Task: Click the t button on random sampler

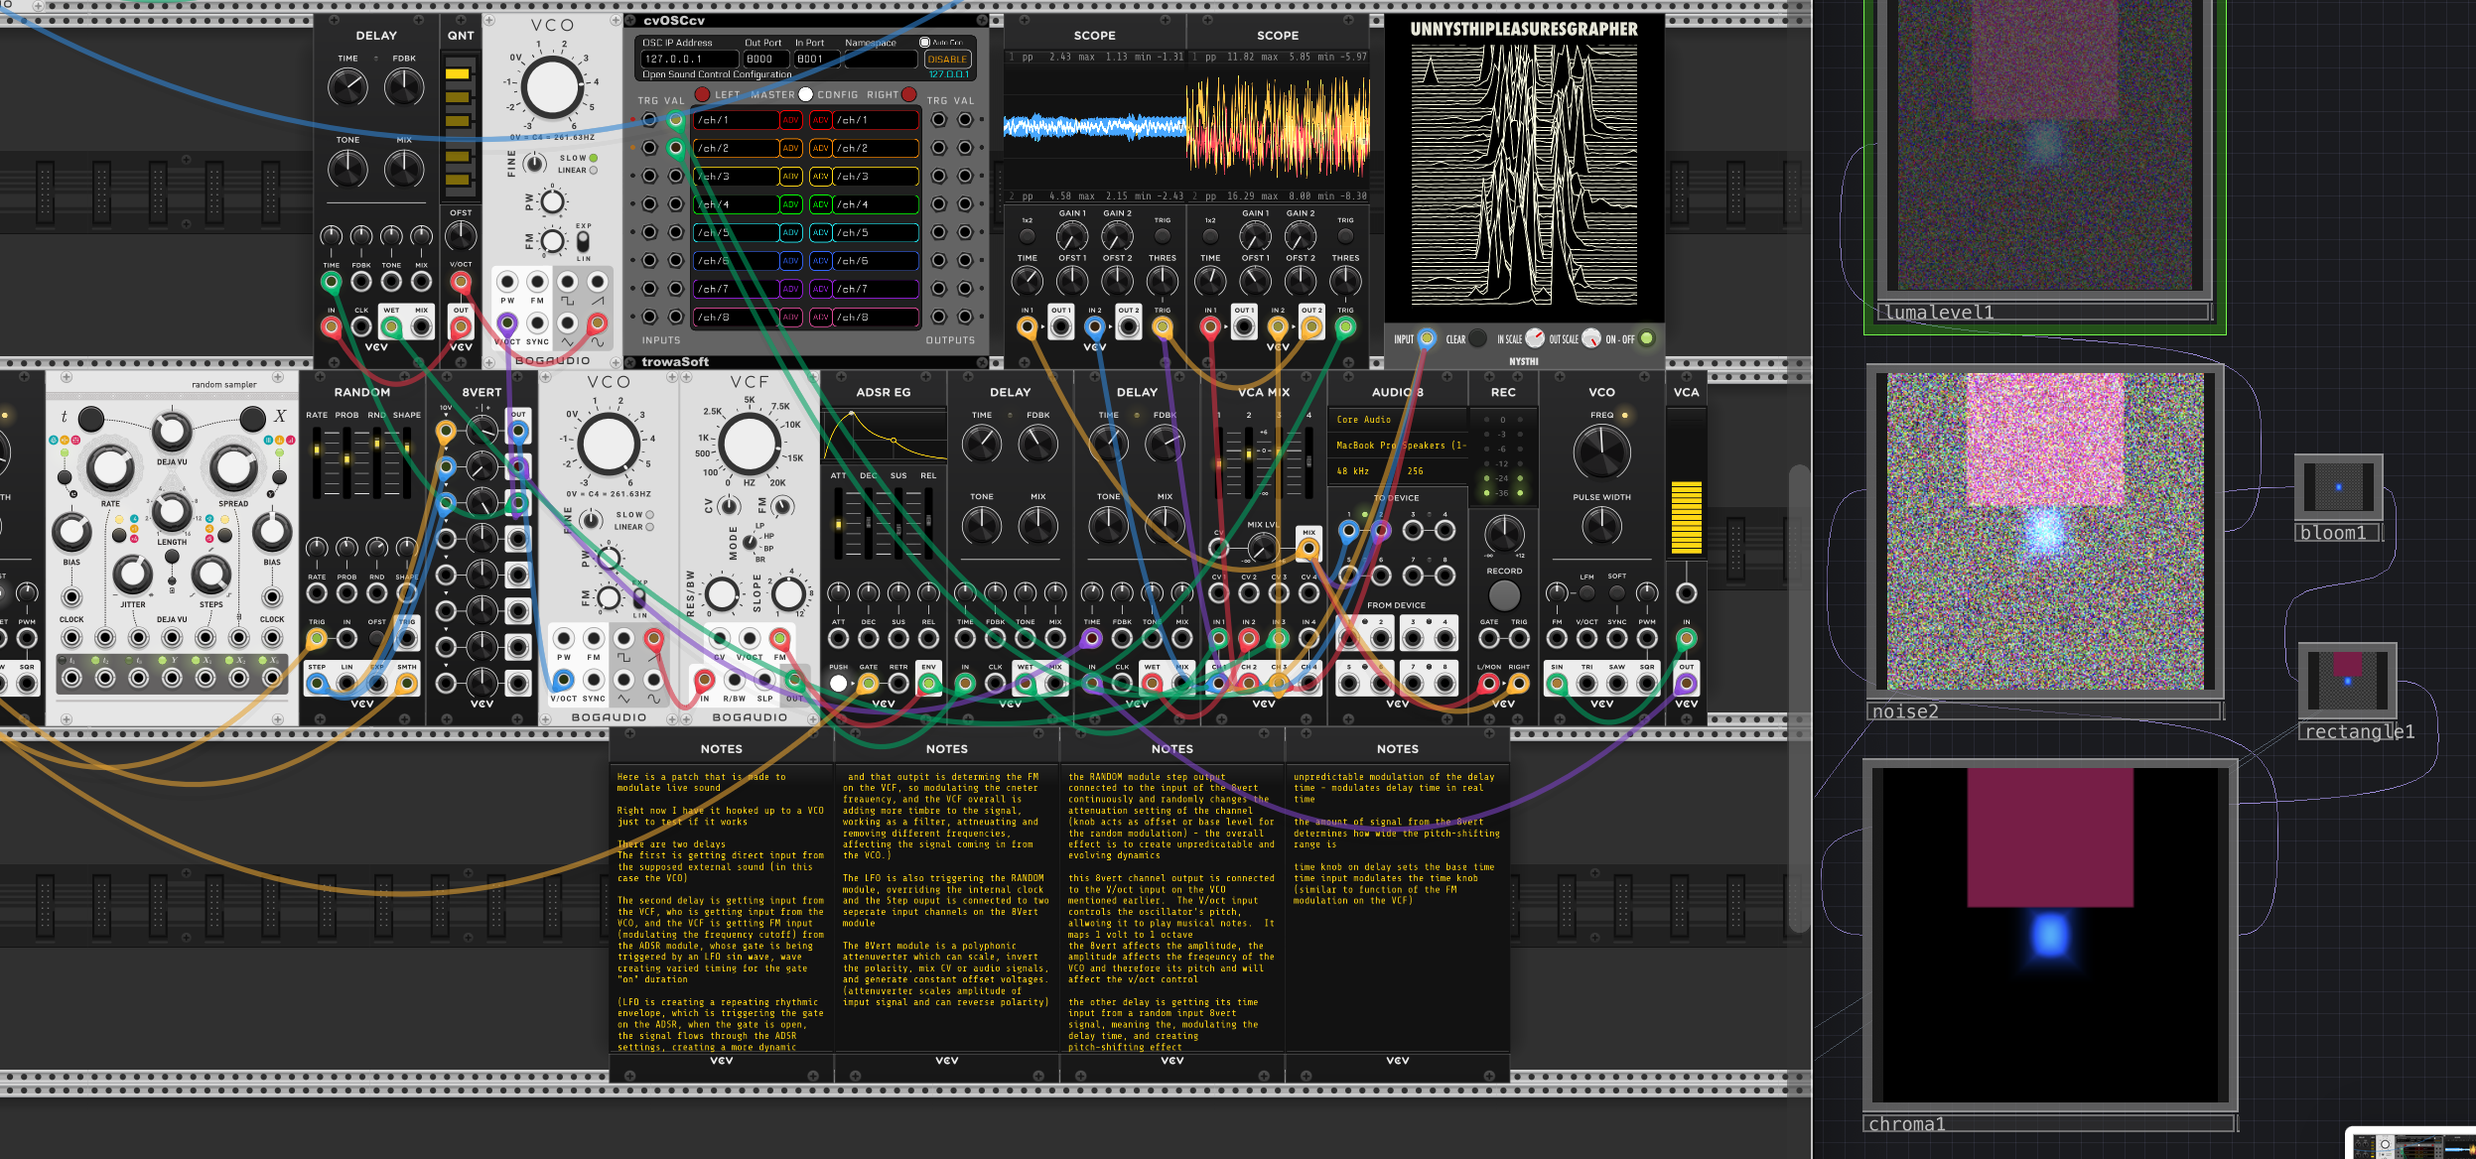Action: click(90, 418)
